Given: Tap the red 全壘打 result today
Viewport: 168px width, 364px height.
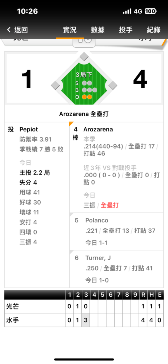Looking at the screenshot, I should click(x=110, y=205).
